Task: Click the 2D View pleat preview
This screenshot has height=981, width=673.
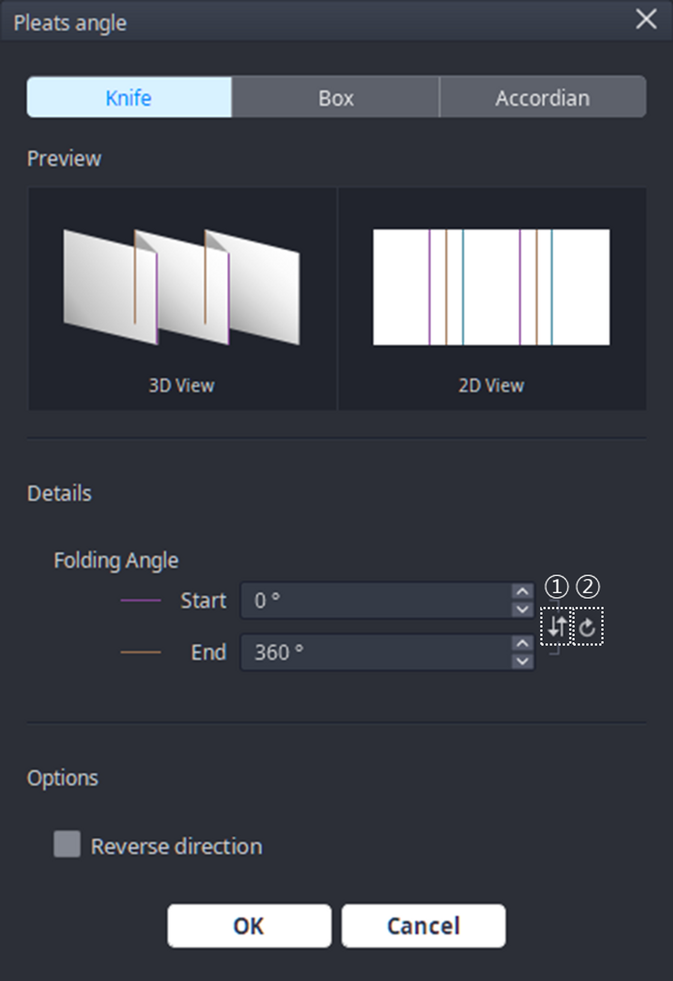Action: [491, 287]
